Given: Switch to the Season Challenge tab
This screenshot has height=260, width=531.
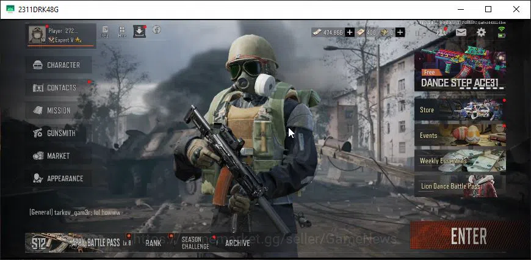Looking at the screenshot, I should tap(195, 243).
